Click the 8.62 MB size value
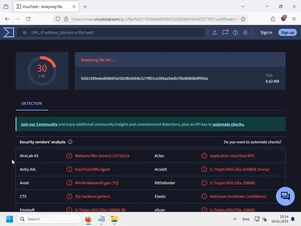 coord(272,81)
